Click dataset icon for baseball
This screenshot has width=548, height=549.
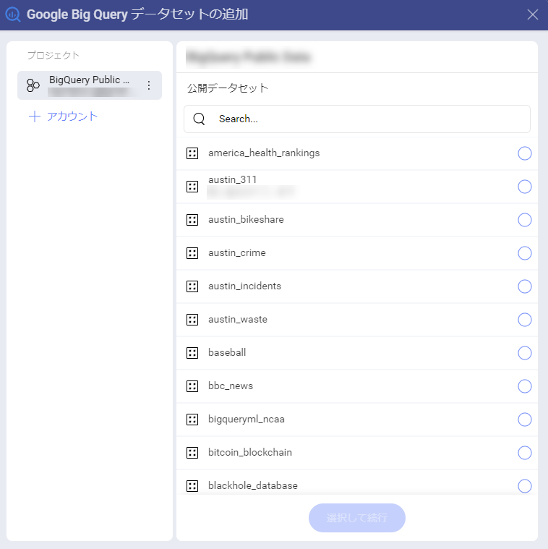pos(192,353)
